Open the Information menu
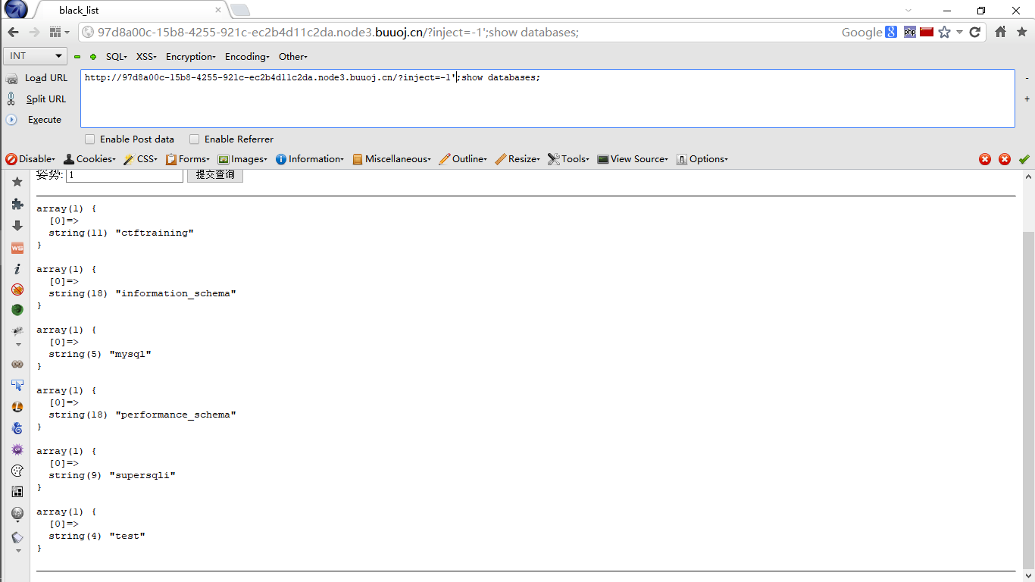Viewport: 1035px width, 582px height. coord(309,159)
